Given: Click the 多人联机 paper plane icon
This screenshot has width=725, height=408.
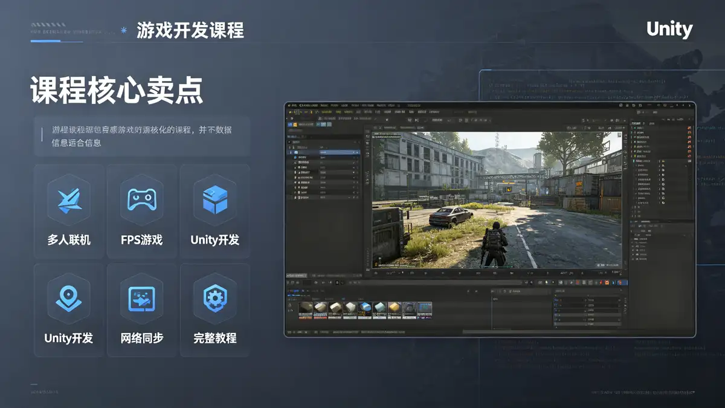Looking at the screenshot, I should (x=69, y=200).
